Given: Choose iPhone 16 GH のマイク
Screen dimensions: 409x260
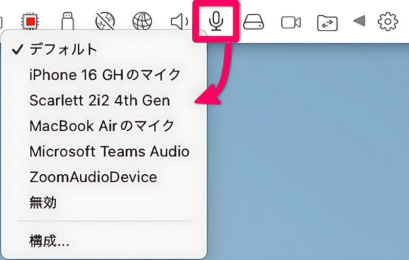Looking at the screenshot, I should [104, 75].
